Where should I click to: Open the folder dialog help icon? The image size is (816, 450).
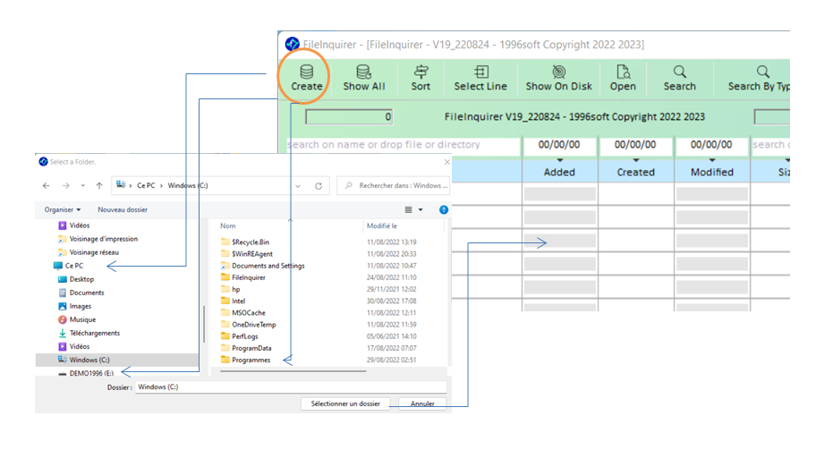click(444, 209)
